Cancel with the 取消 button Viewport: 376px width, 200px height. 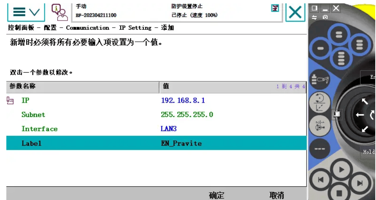coord(276,195)
